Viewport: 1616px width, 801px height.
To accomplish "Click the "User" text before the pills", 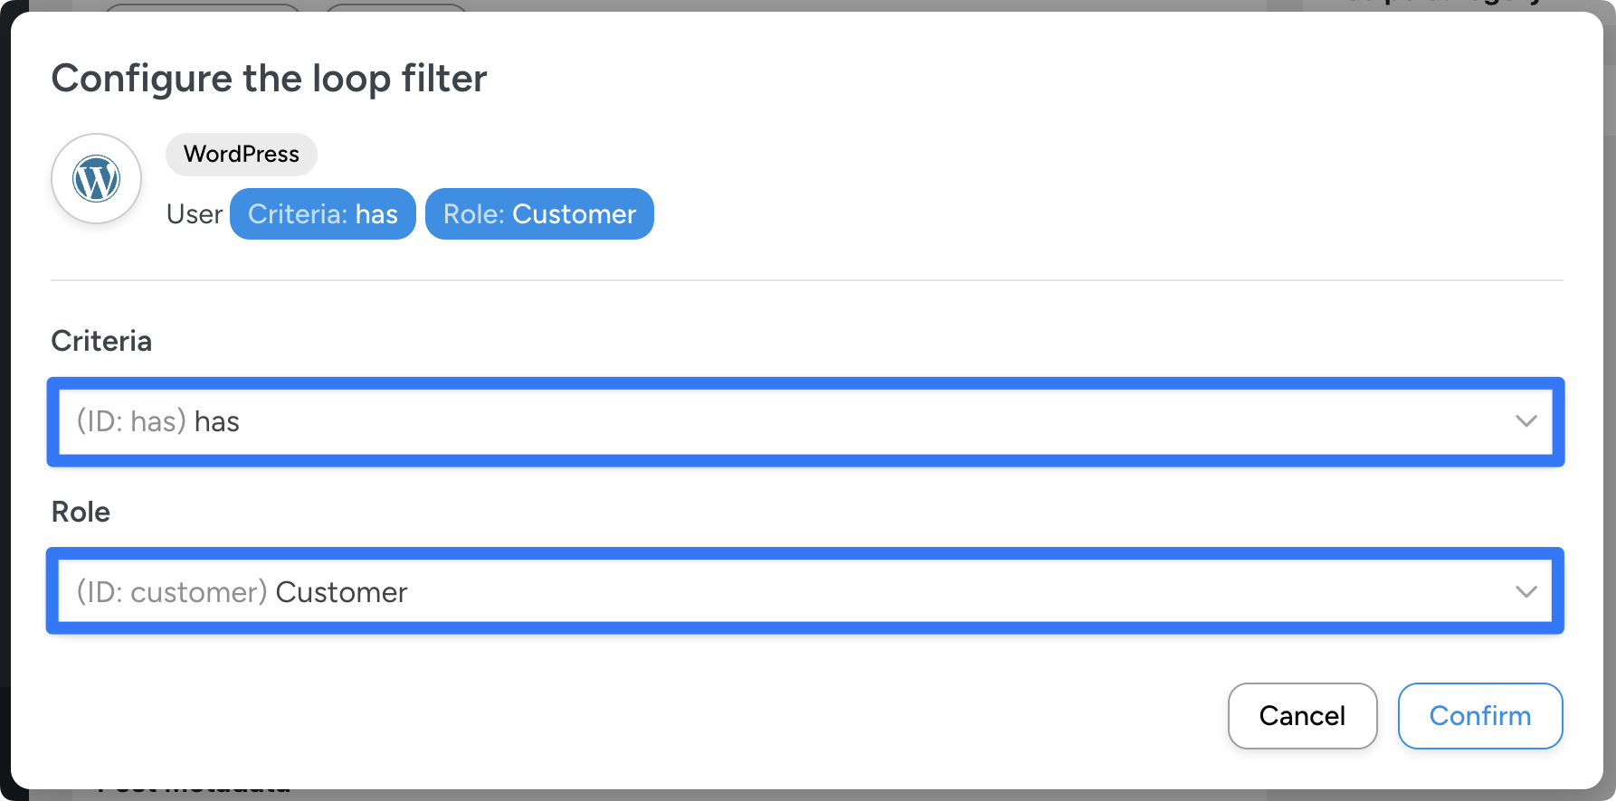I will pyautogui.click(x=194, y=214).
